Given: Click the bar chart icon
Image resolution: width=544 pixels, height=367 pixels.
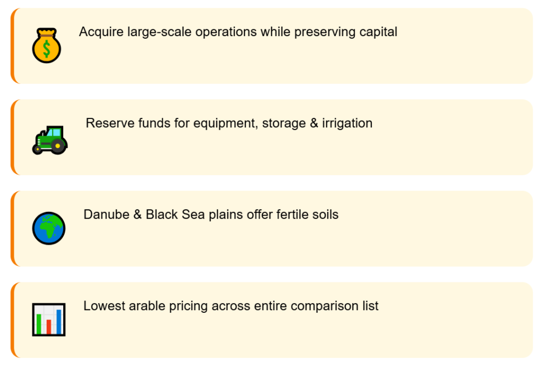Looking at the screenshot, I should pyautogui.click(x=48, y=320).
